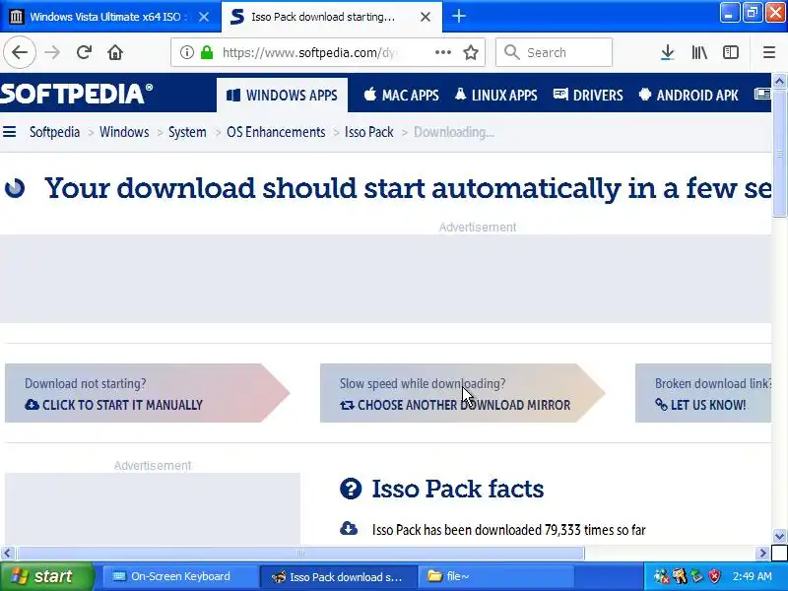Viewport: 788px width, 591px height.
Task: Show site information via the info icon
Action: click(x=186, y=52)
